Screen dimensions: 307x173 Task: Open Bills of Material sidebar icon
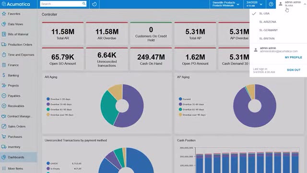click(x=4, y=34)
